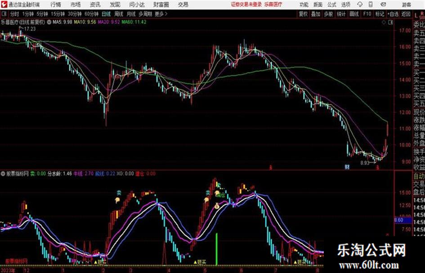Screen dimensions: 425x273
Task: Click the 财 marker on price chart
Action: pyautogui.click(x=347, y=167)
